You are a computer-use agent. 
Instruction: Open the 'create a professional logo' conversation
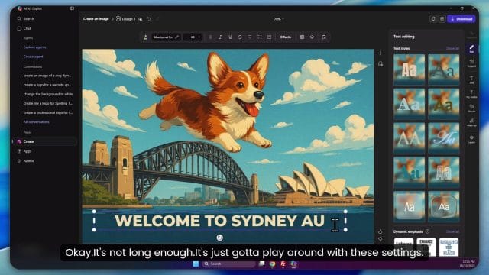pyautogui.click(x=47, y=112)
